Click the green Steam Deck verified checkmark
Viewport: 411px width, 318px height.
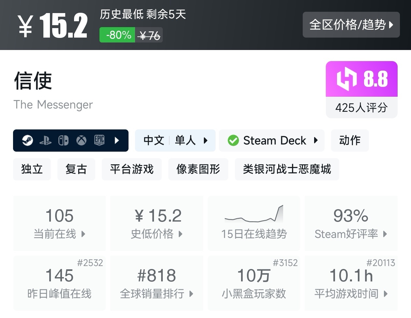[x=233, y=141]
